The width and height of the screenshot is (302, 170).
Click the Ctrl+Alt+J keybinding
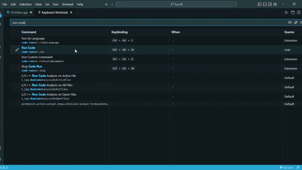click(123, 41)
